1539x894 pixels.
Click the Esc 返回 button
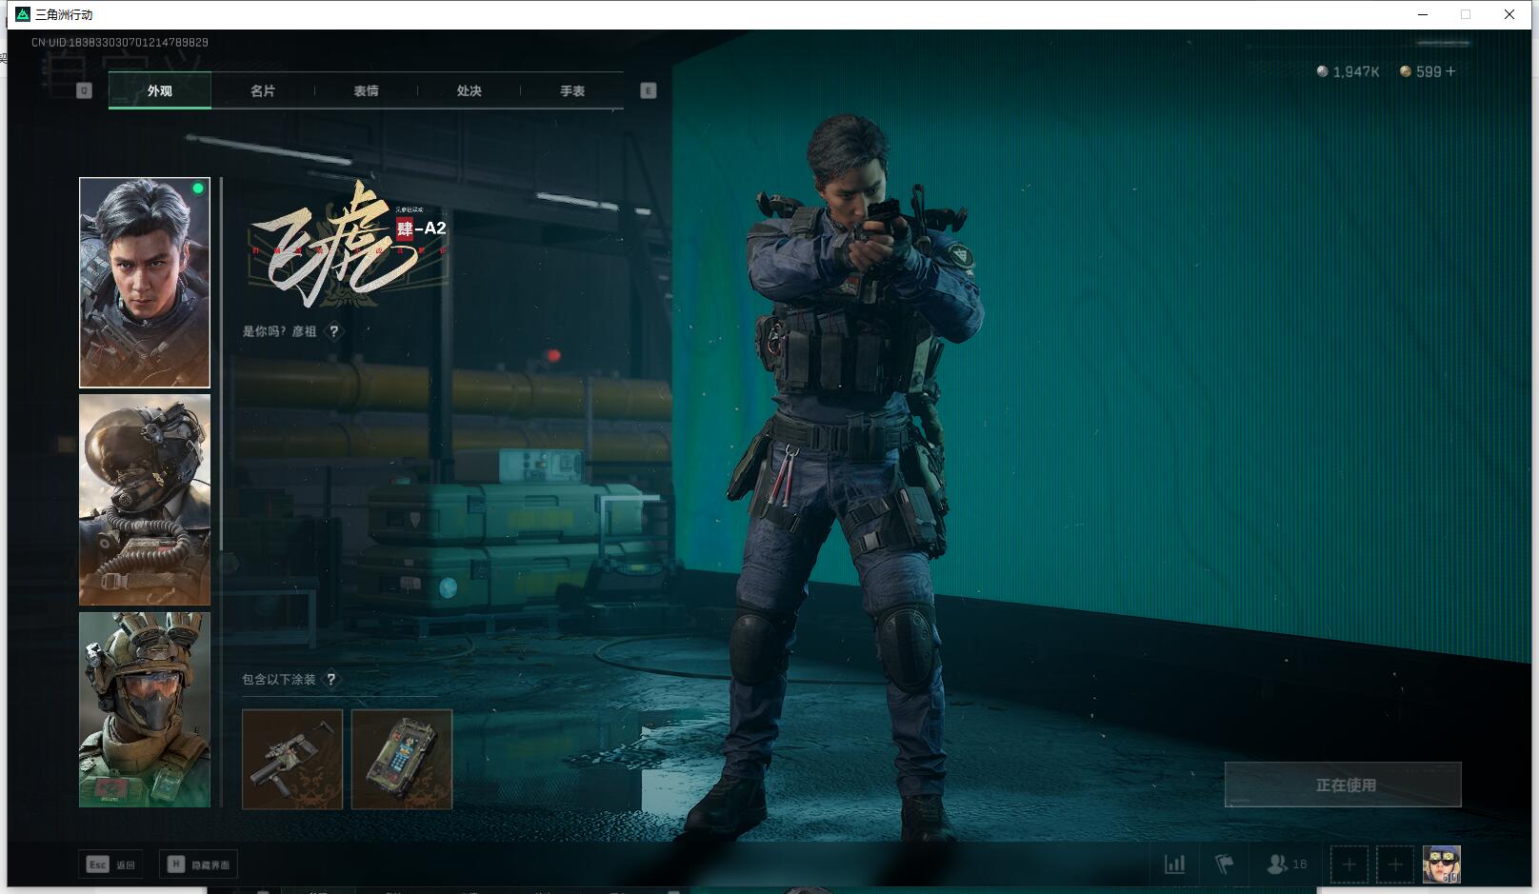tap(111, 864)
